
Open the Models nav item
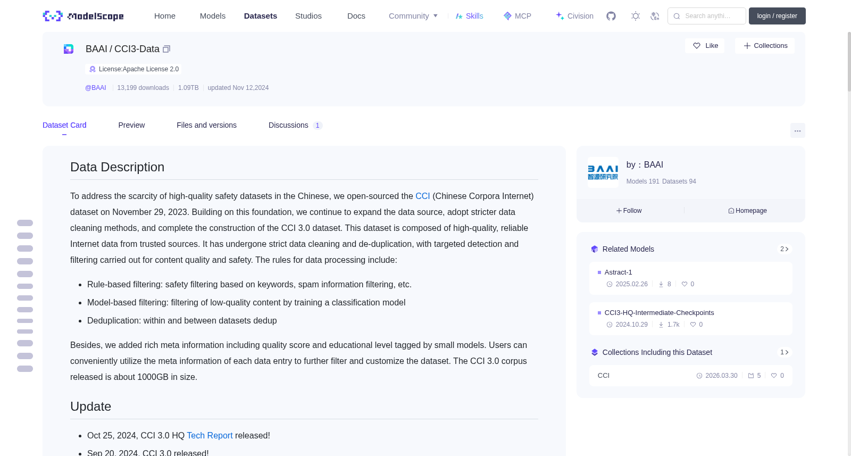tap(213, 16)
